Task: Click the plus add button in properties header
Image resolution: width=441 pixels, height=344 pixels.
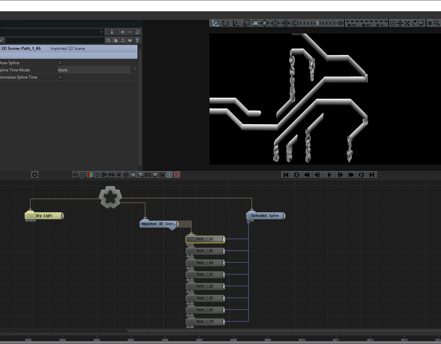Action: (123, 32)
